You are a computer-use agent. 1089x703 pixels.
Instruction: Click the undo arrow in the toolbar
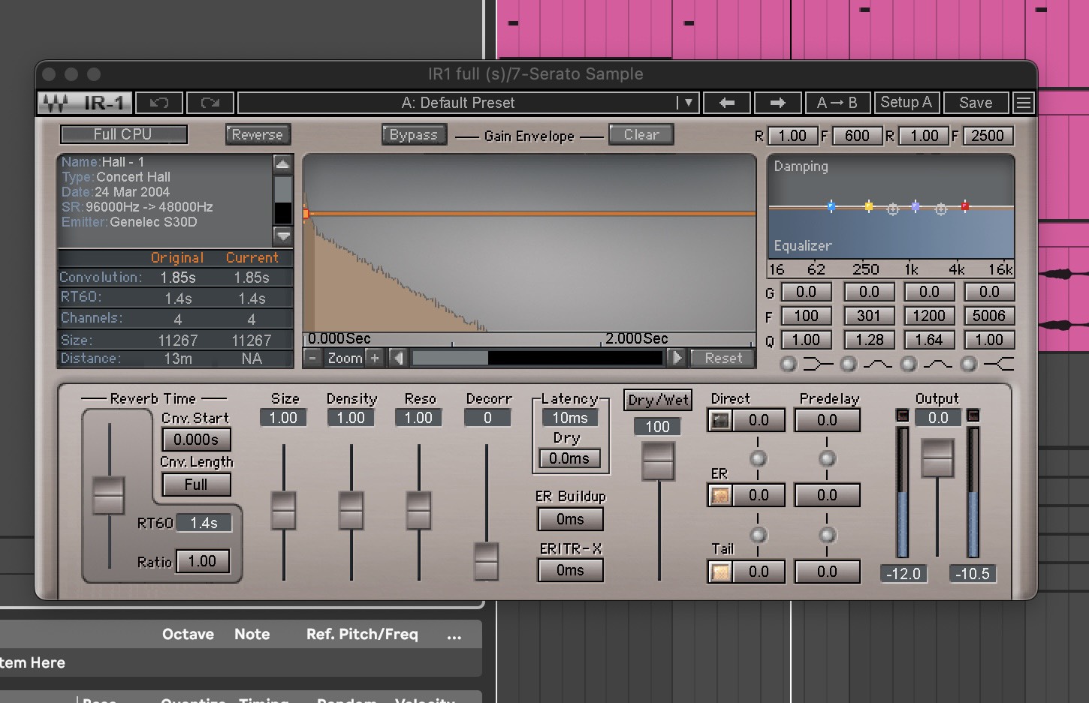click(x=159, y=103)
